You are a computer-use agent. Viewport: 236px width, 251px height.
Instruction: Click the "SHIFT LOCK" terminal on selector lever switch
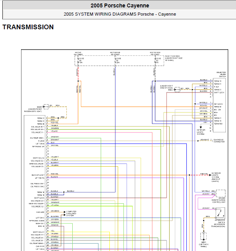pyautogui.click(x=219, y=93)
